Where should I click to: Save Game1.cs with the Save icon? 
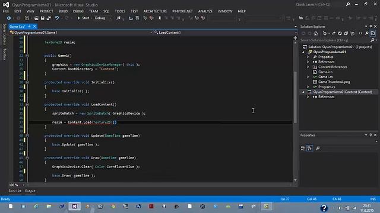tap(43, 18)
